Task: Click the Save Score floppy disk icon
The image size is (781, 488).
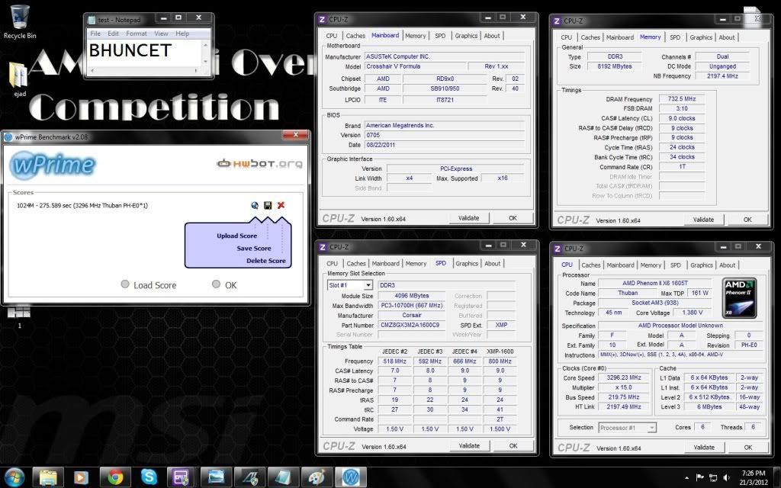Action: tap(268, 205)
